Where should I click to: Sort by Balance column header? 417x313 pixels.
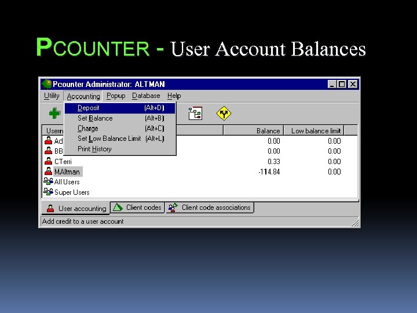point(253,130)
